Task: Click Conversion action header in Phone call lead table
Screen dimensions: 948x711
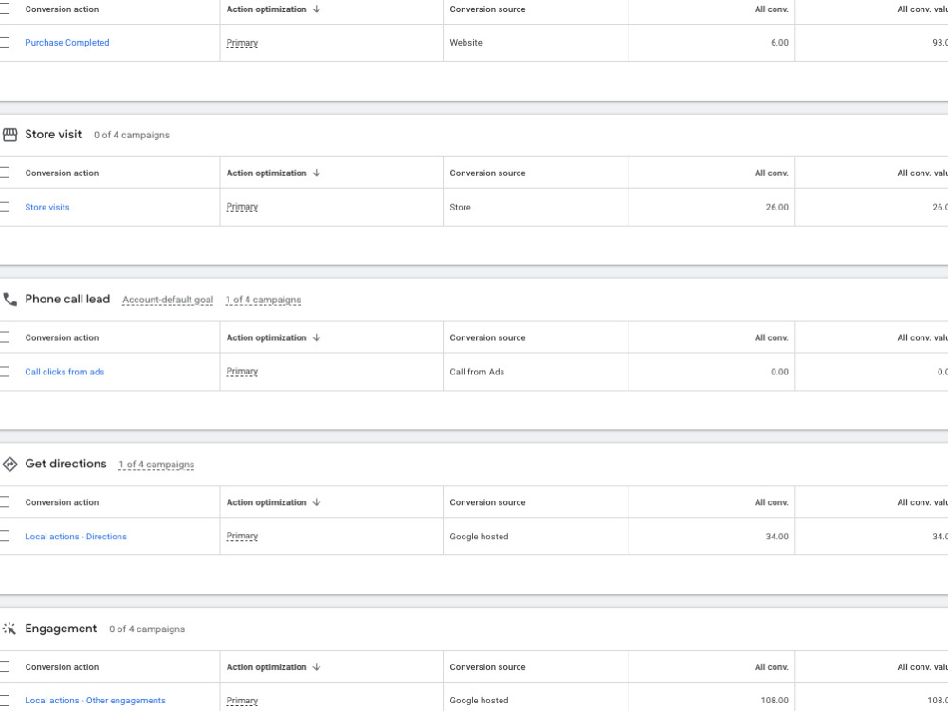Action: (62, 337)
